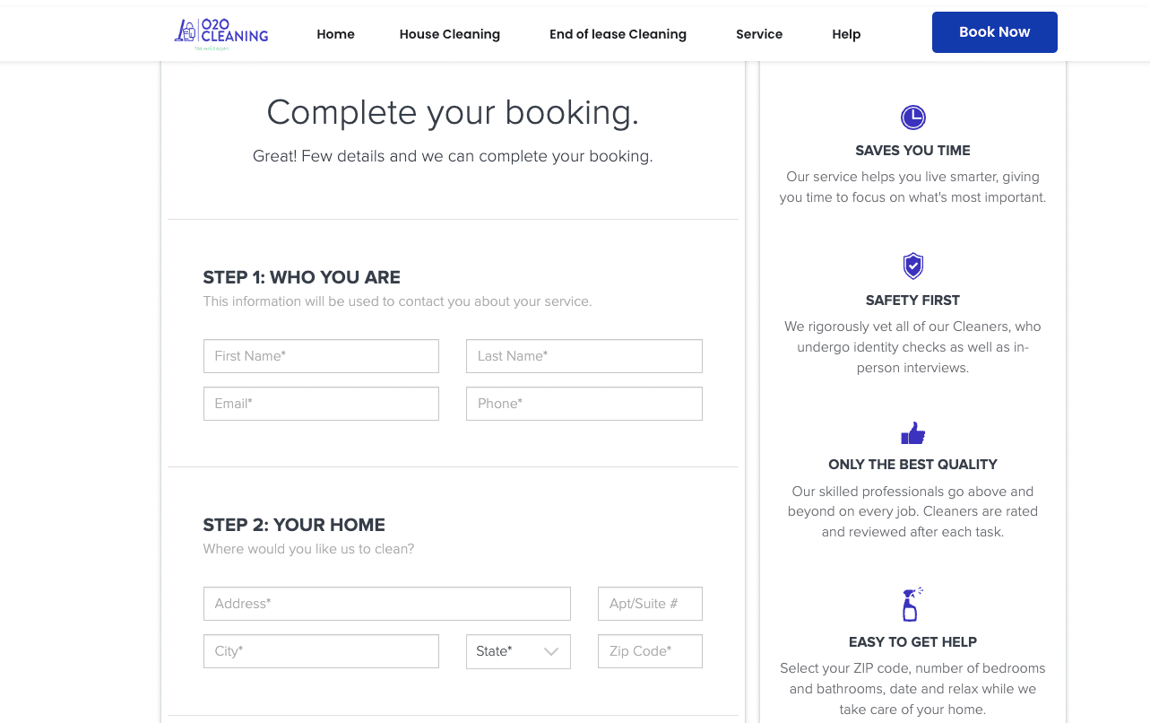
Task: Click the shield checkmark Safety First icon
Action: click(x=912, y=266)
